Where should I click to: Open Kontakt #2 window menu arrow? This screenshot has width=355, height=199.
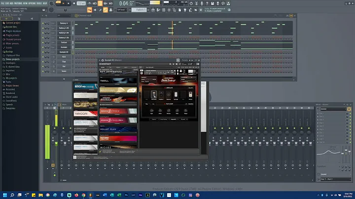pos(100,60)
